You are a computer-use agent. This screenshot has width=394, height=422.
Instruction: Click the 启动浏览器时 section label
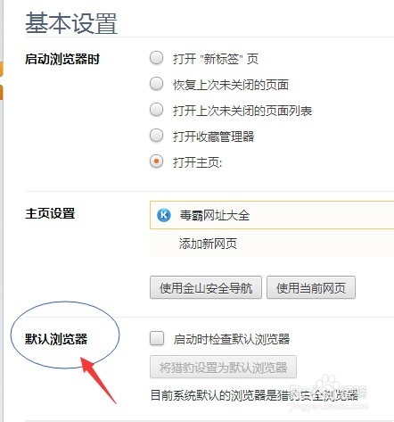pos(62,59)
